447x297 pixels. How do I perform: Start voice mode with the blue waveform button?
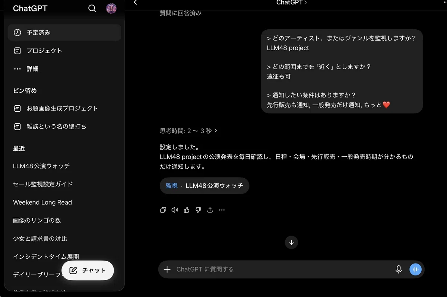[x=415, y=269]
